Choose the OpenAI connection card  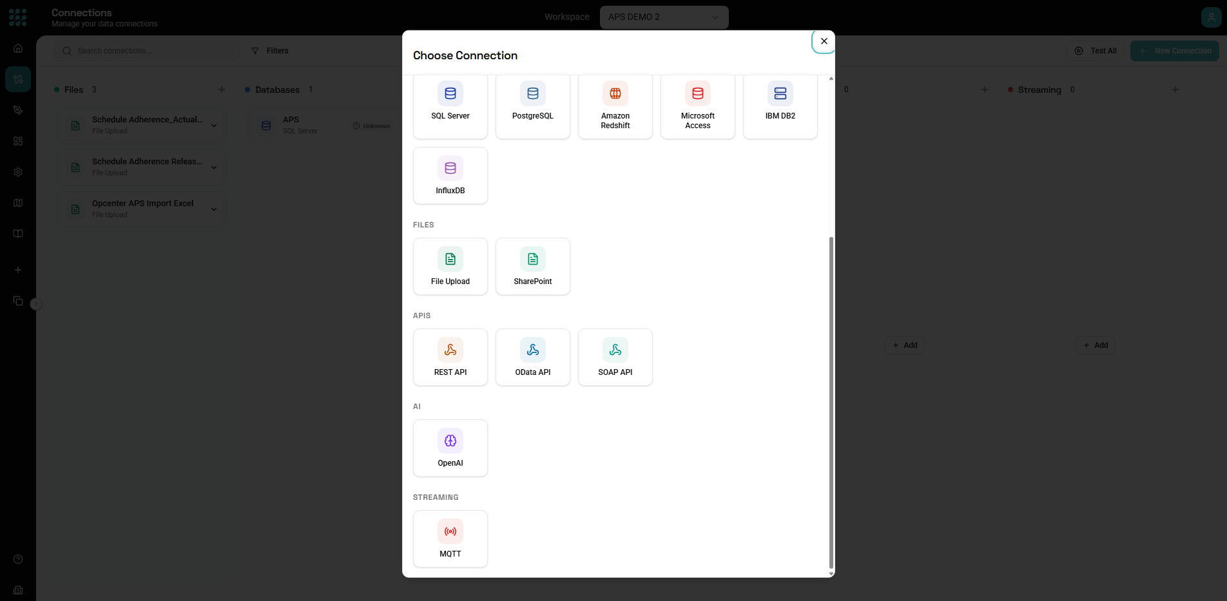450,448
